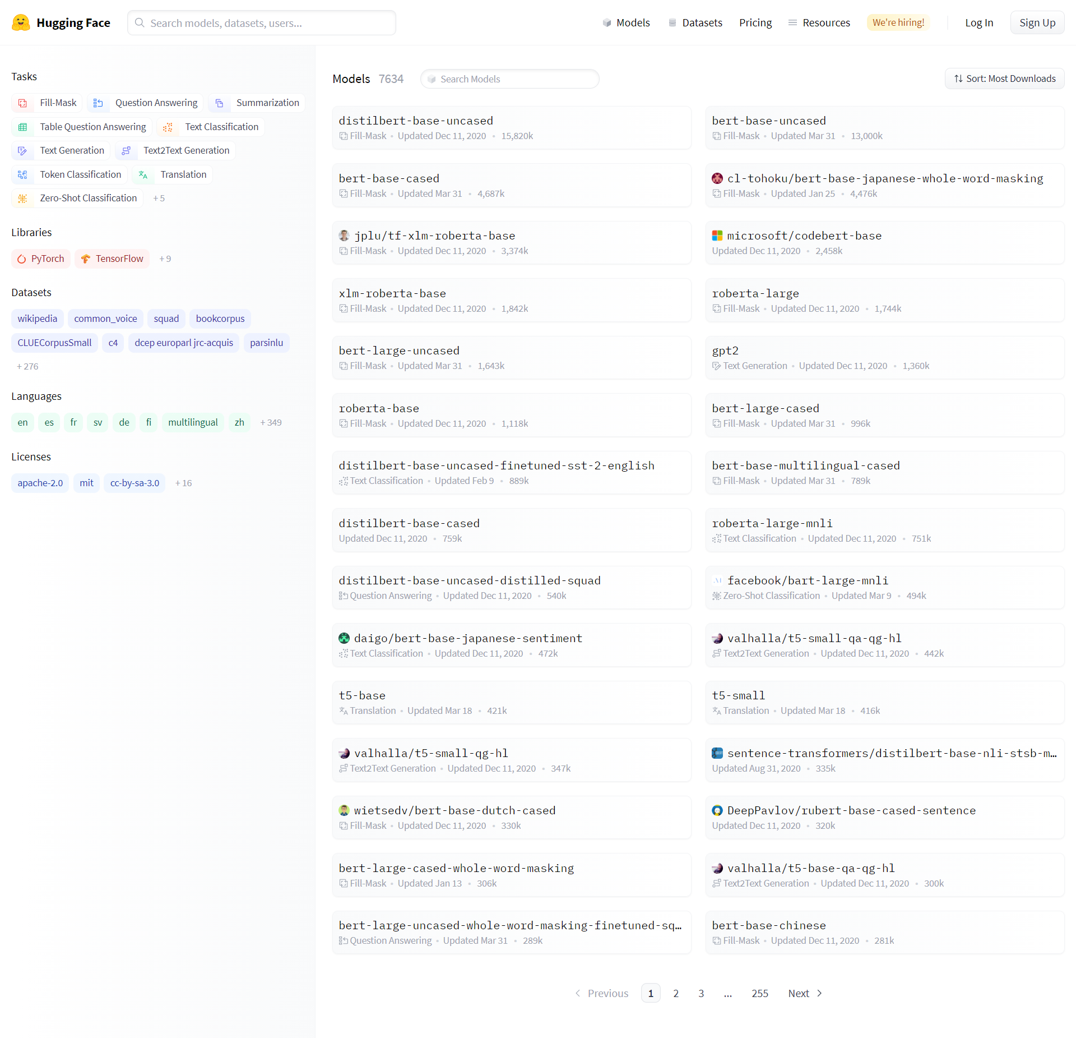
Task: Click the cl-tohoku model avatar icon
Action: pos(717,179)
